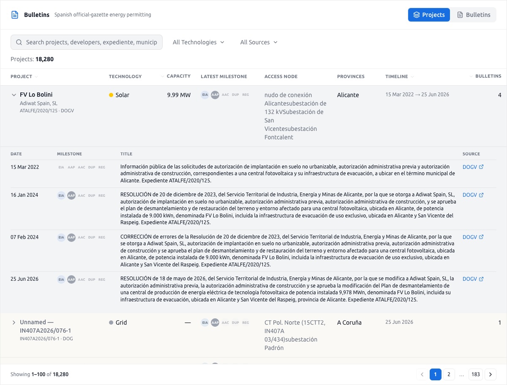Screen dimensions: 507x385
Task: Click the Bulletins document logo icon
Action: tap(15, 15)
